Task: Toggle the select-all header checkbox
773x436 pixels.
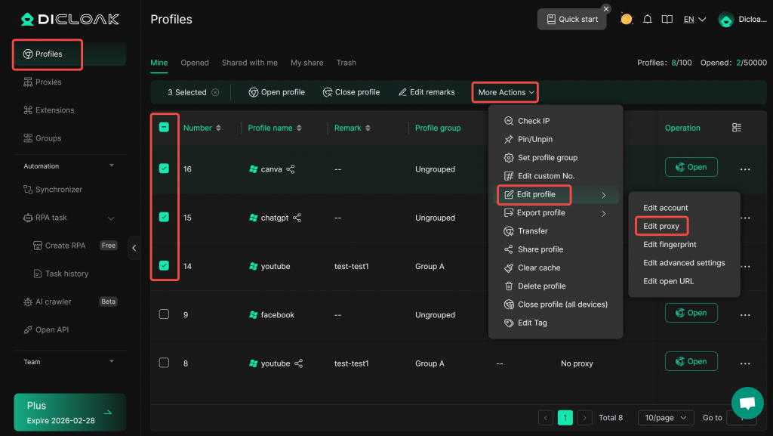Action: [x=164, y=128]
